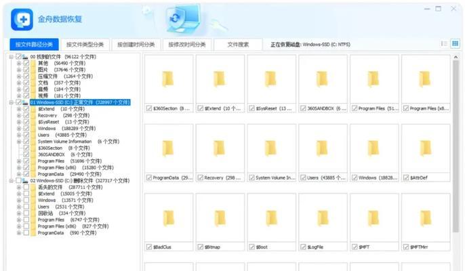
Task: Switch to list view icon
Action: [444, 44]
